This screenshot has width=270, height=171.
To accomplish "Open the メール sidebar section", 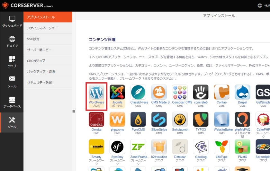I will [x=12, y=82].
